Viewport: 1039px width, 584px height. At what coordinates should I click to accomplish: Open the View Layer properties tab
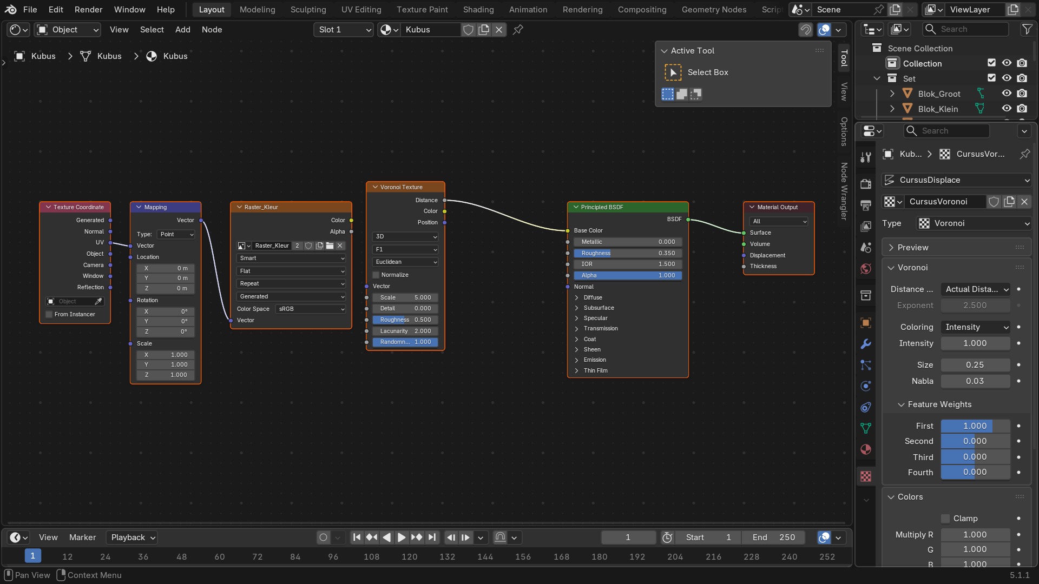[x=866, y=226]
